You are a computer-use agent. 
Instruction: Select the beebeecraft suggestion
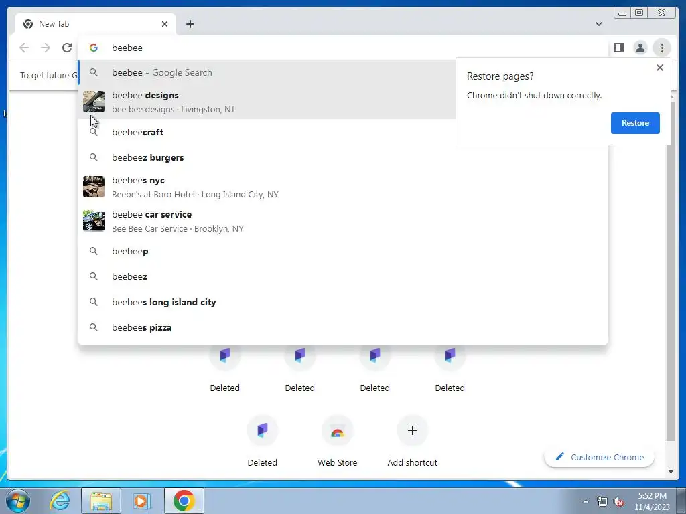pyautogui.click(x=267, y=132)
